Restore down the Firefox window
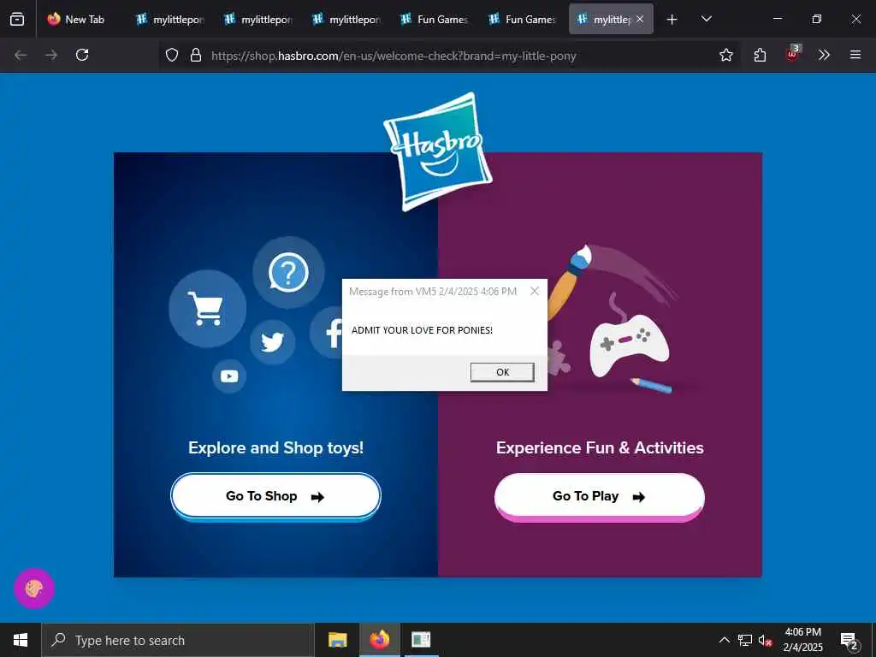The width and height of the screenshot is (876, 657). point(817,19)
